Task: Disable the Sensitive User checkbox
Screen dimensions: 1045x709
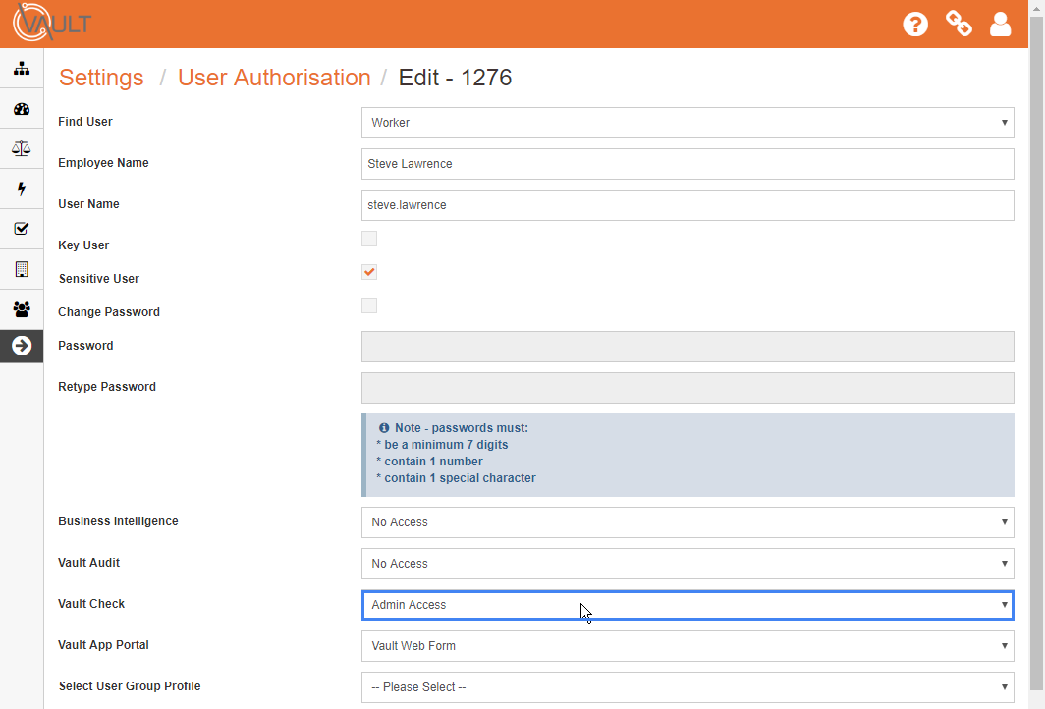Action: [x=368, y=272]
